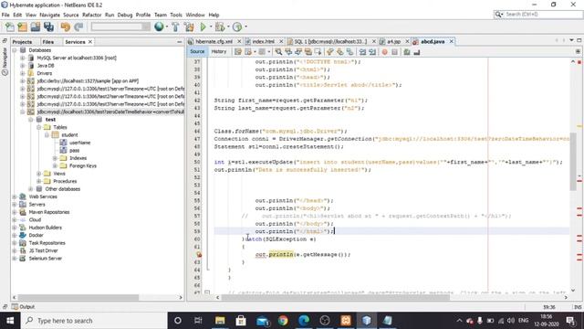Switch to the Files tab
584x329 pixels.
48,42
